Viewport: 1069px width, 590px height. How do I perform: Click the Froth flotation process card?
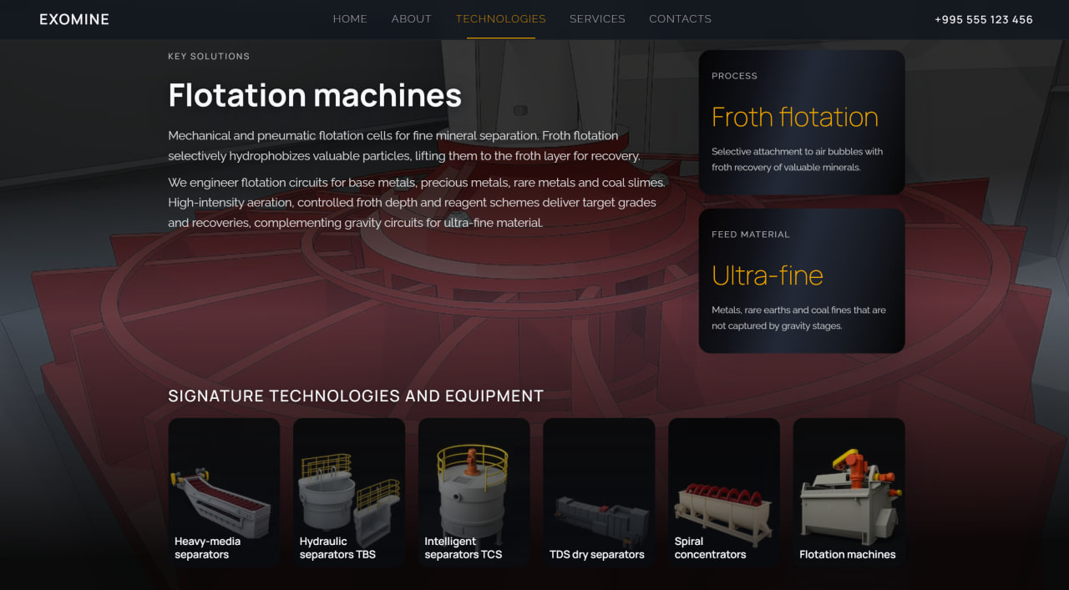[802, 123]
